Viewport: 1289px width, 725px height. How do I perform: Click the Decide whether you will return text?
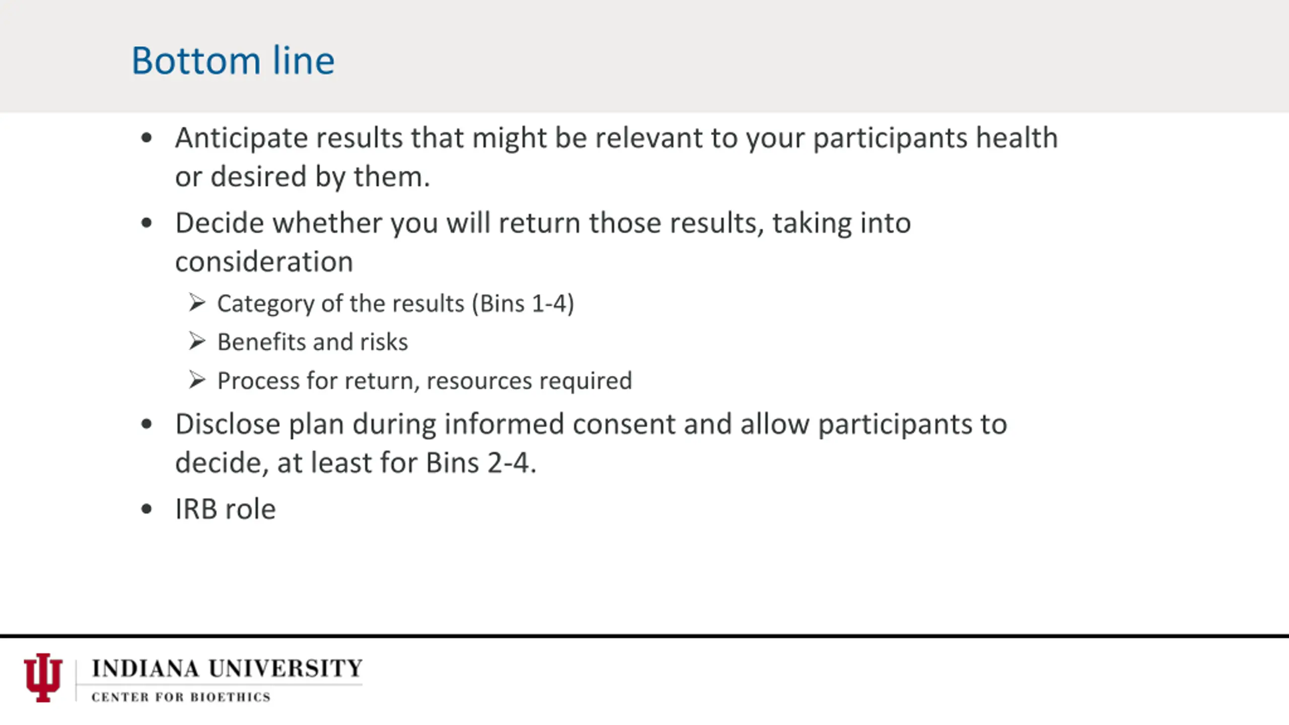tap(543, 242)
